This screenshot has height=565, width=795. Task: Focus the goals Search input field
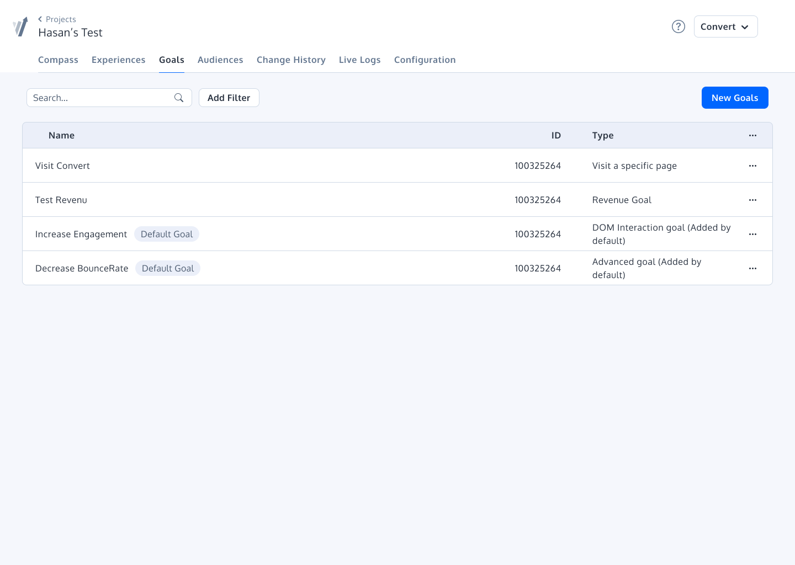point(99,98)
